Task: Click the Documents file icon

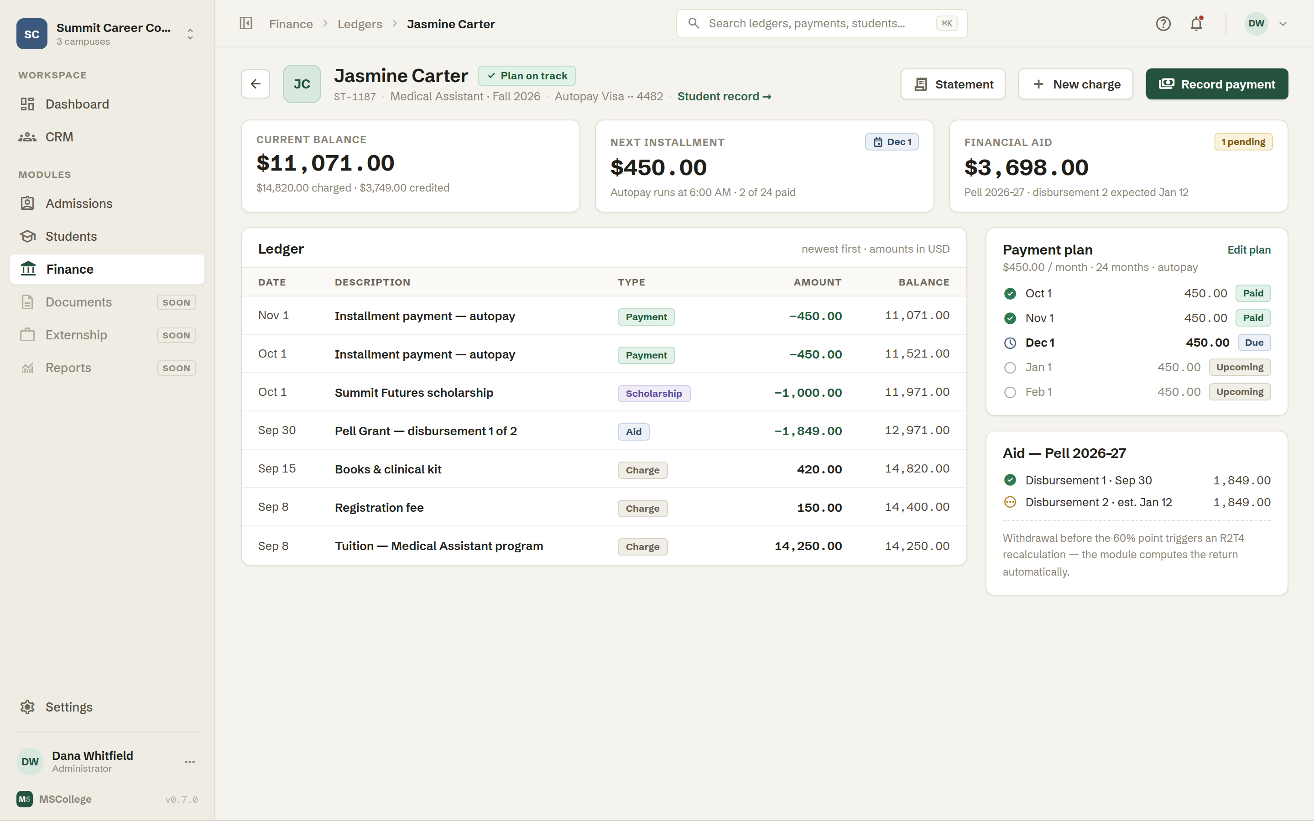Action: click(x=27, y=302)
